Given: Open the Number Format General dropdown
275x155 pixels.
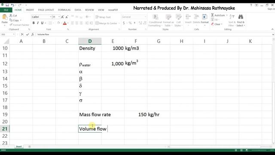Looking at the screenshot, I should (x=145, y=17).
